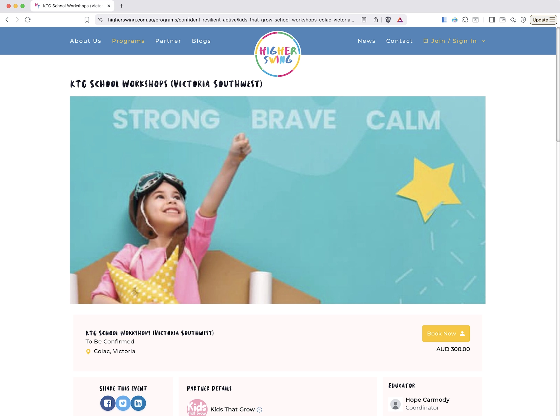Share event on LinkedIn icon
Screen dimensions: 560x416
[x=138, y=403]
